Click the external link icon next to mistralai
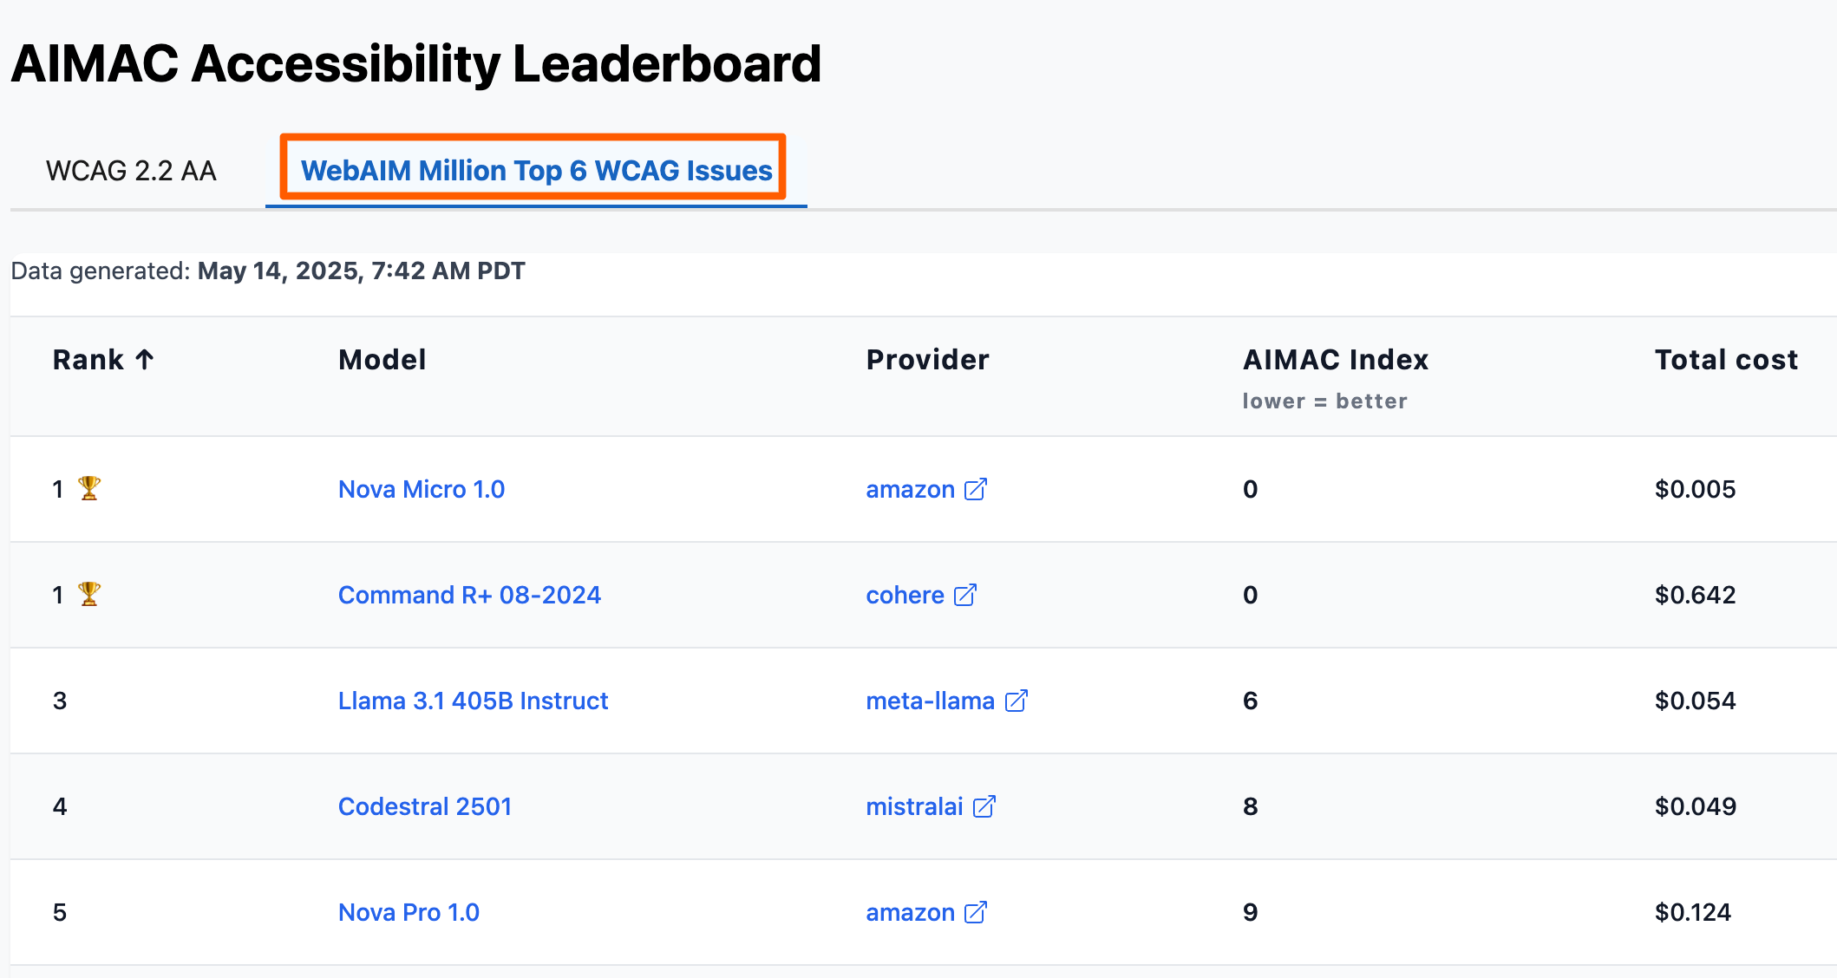This screenshot has height=978, width=1837. click(x=984, y=806)
